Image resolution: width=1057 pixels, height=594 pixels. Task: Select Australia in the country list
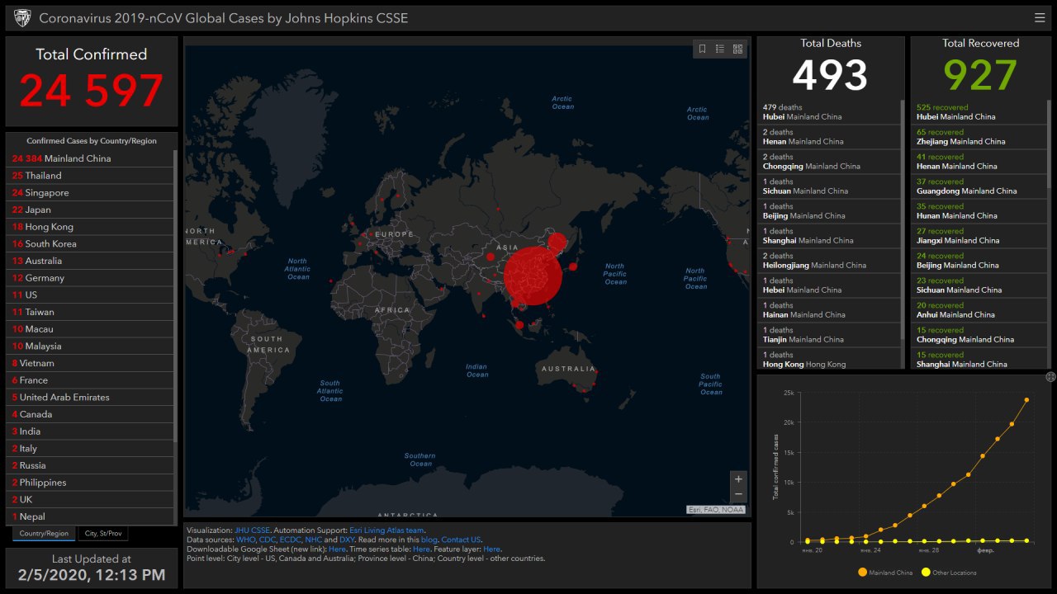91,261
